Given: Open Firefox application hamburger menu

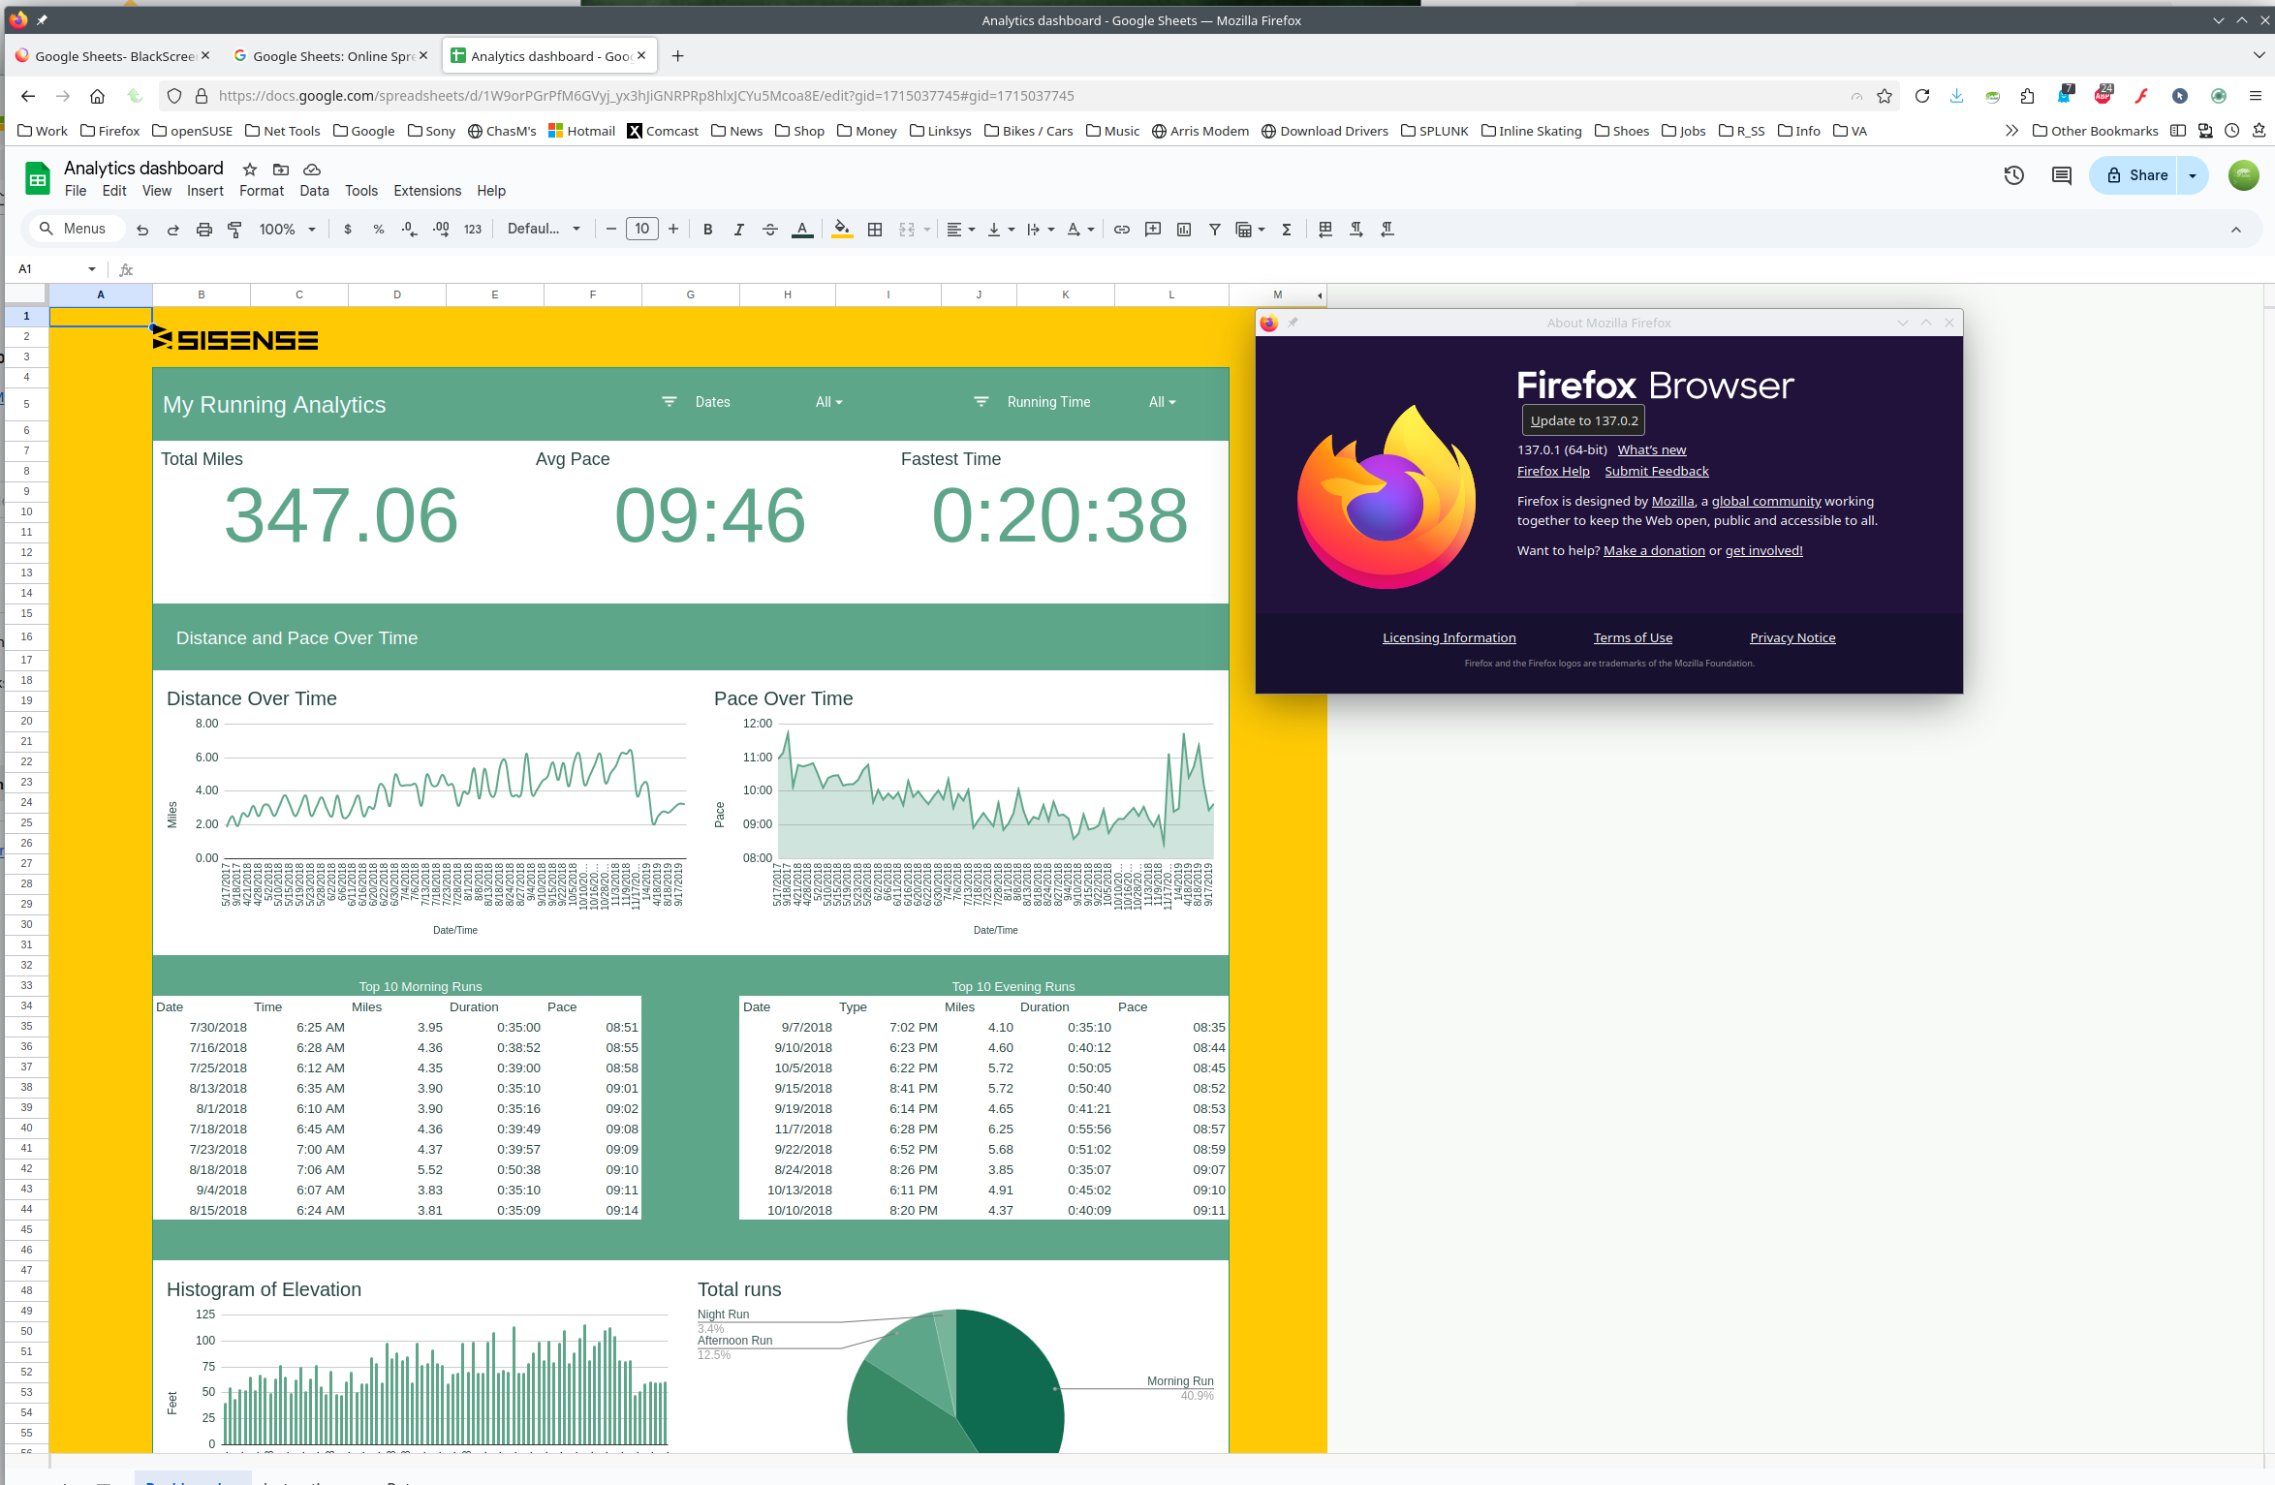Looking at the screenshot, I should pyautogui.click(x=2255, y=96).
